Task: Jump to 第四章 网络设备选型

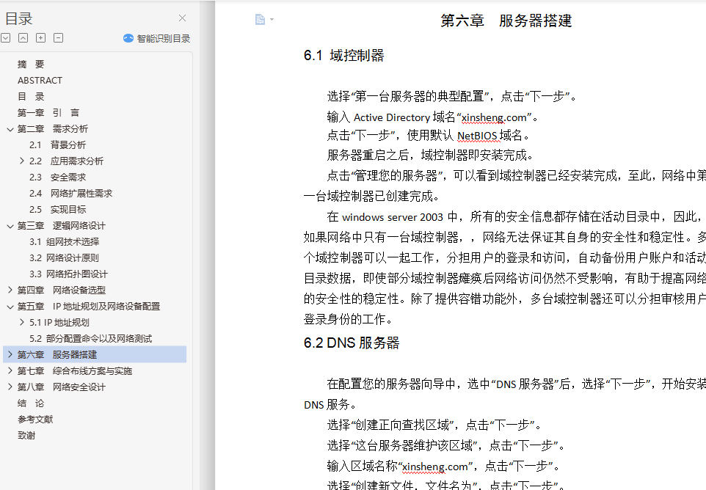Action: (x=61, y=290)
